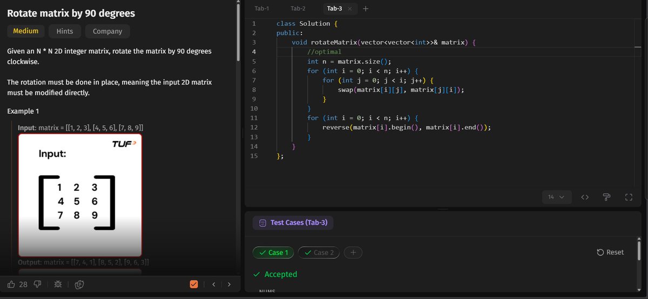
Task: Select the Medium difficulty tag
Action: [x=26, y=31]
